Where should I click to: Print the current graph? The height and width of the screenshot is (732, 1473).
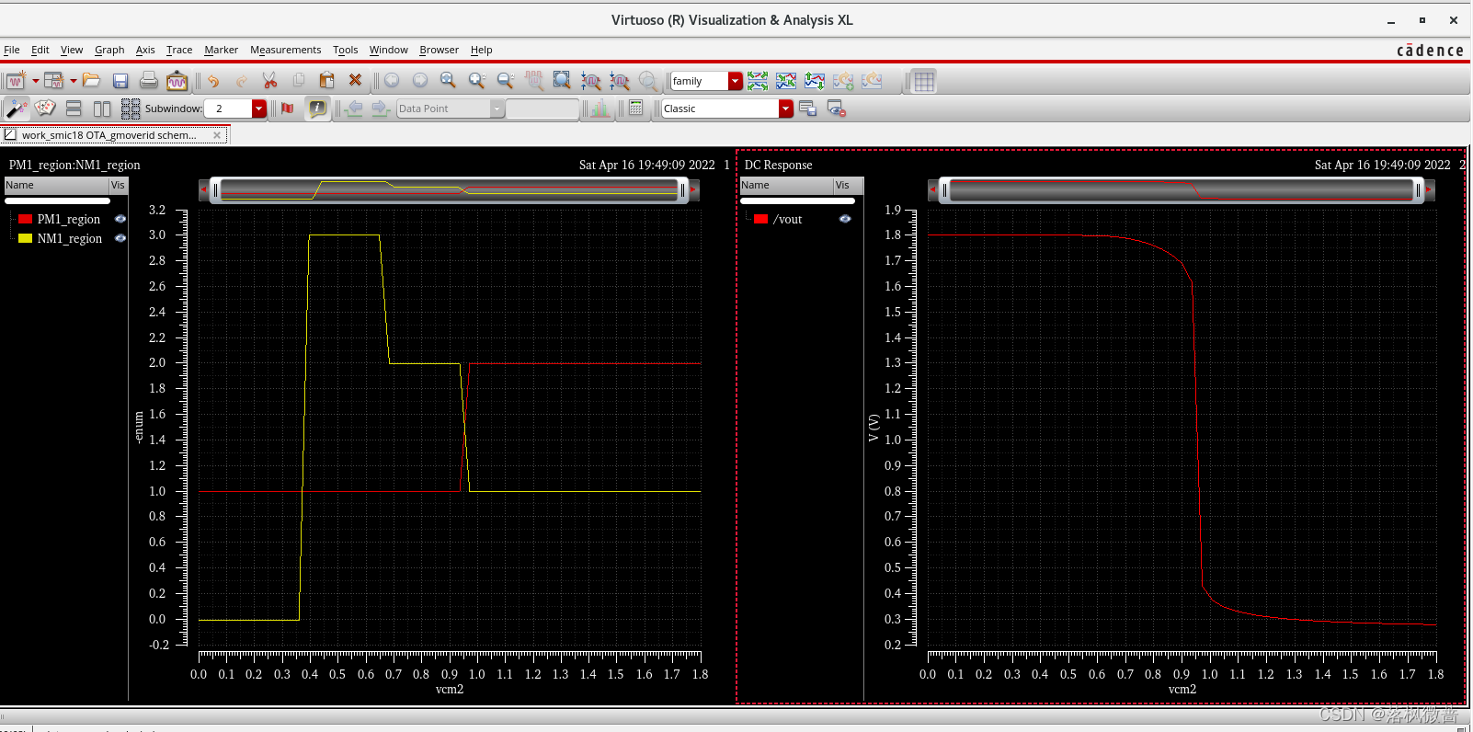click(148, 81)
